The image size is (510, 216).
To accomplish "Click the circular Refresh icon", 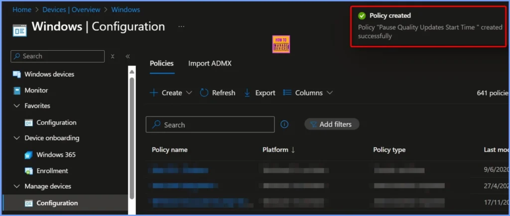I will pos(204,93).
